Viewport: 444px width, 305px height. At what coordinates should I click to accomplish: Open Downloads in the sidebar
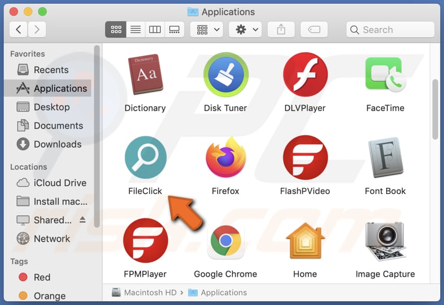[x=48, y=144]
